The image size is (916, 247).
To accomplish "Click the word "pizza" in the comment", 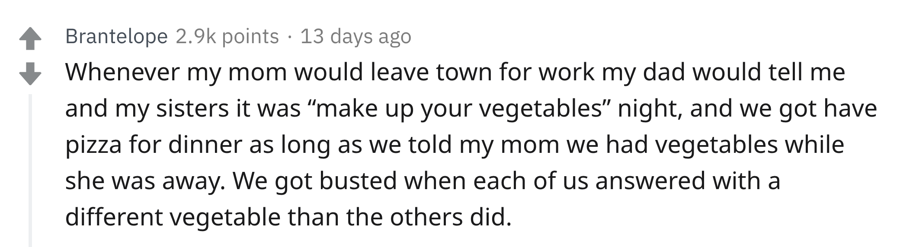I will coord(93,144).
